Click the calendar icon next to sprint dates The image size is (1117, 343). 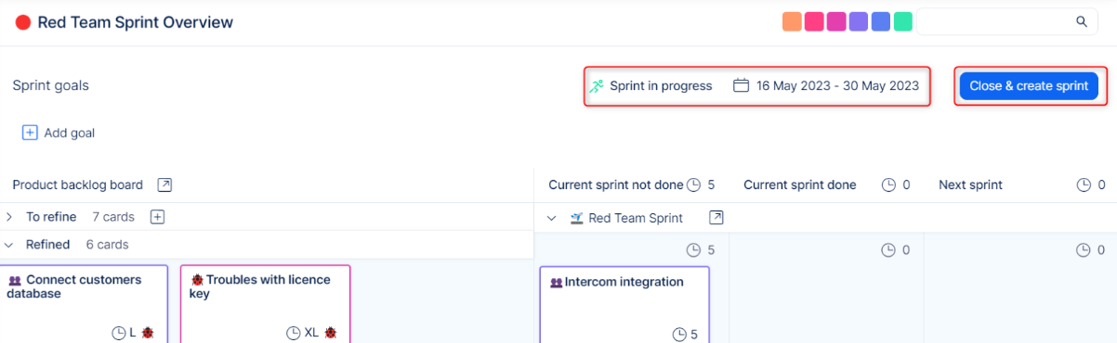pos(742,85)
